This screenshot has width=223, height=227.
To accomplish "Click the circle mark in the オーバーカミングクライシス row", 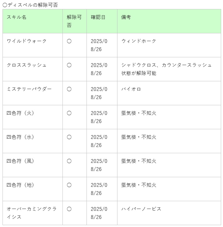I will pos(69,209).
